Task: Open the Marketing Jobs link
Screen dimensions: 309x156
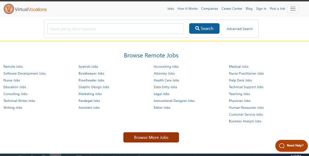Action: coord(90,94)
